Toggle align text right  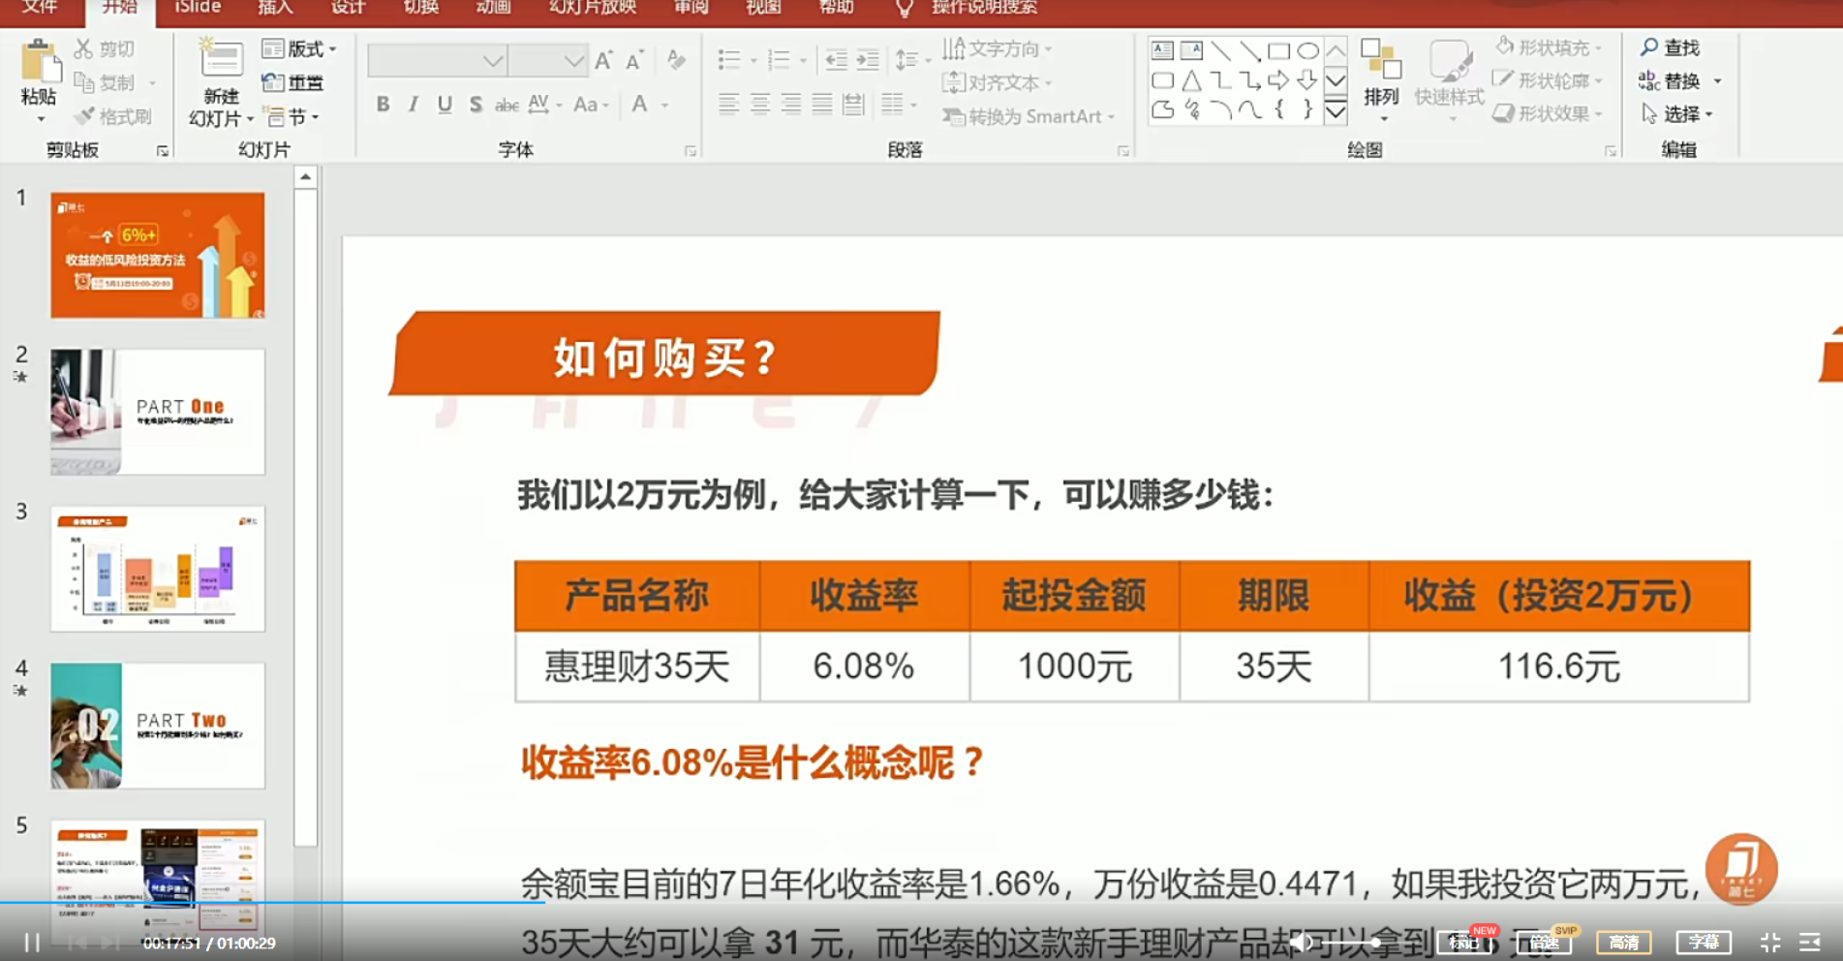pyautogui.click(x=791, y=105)
